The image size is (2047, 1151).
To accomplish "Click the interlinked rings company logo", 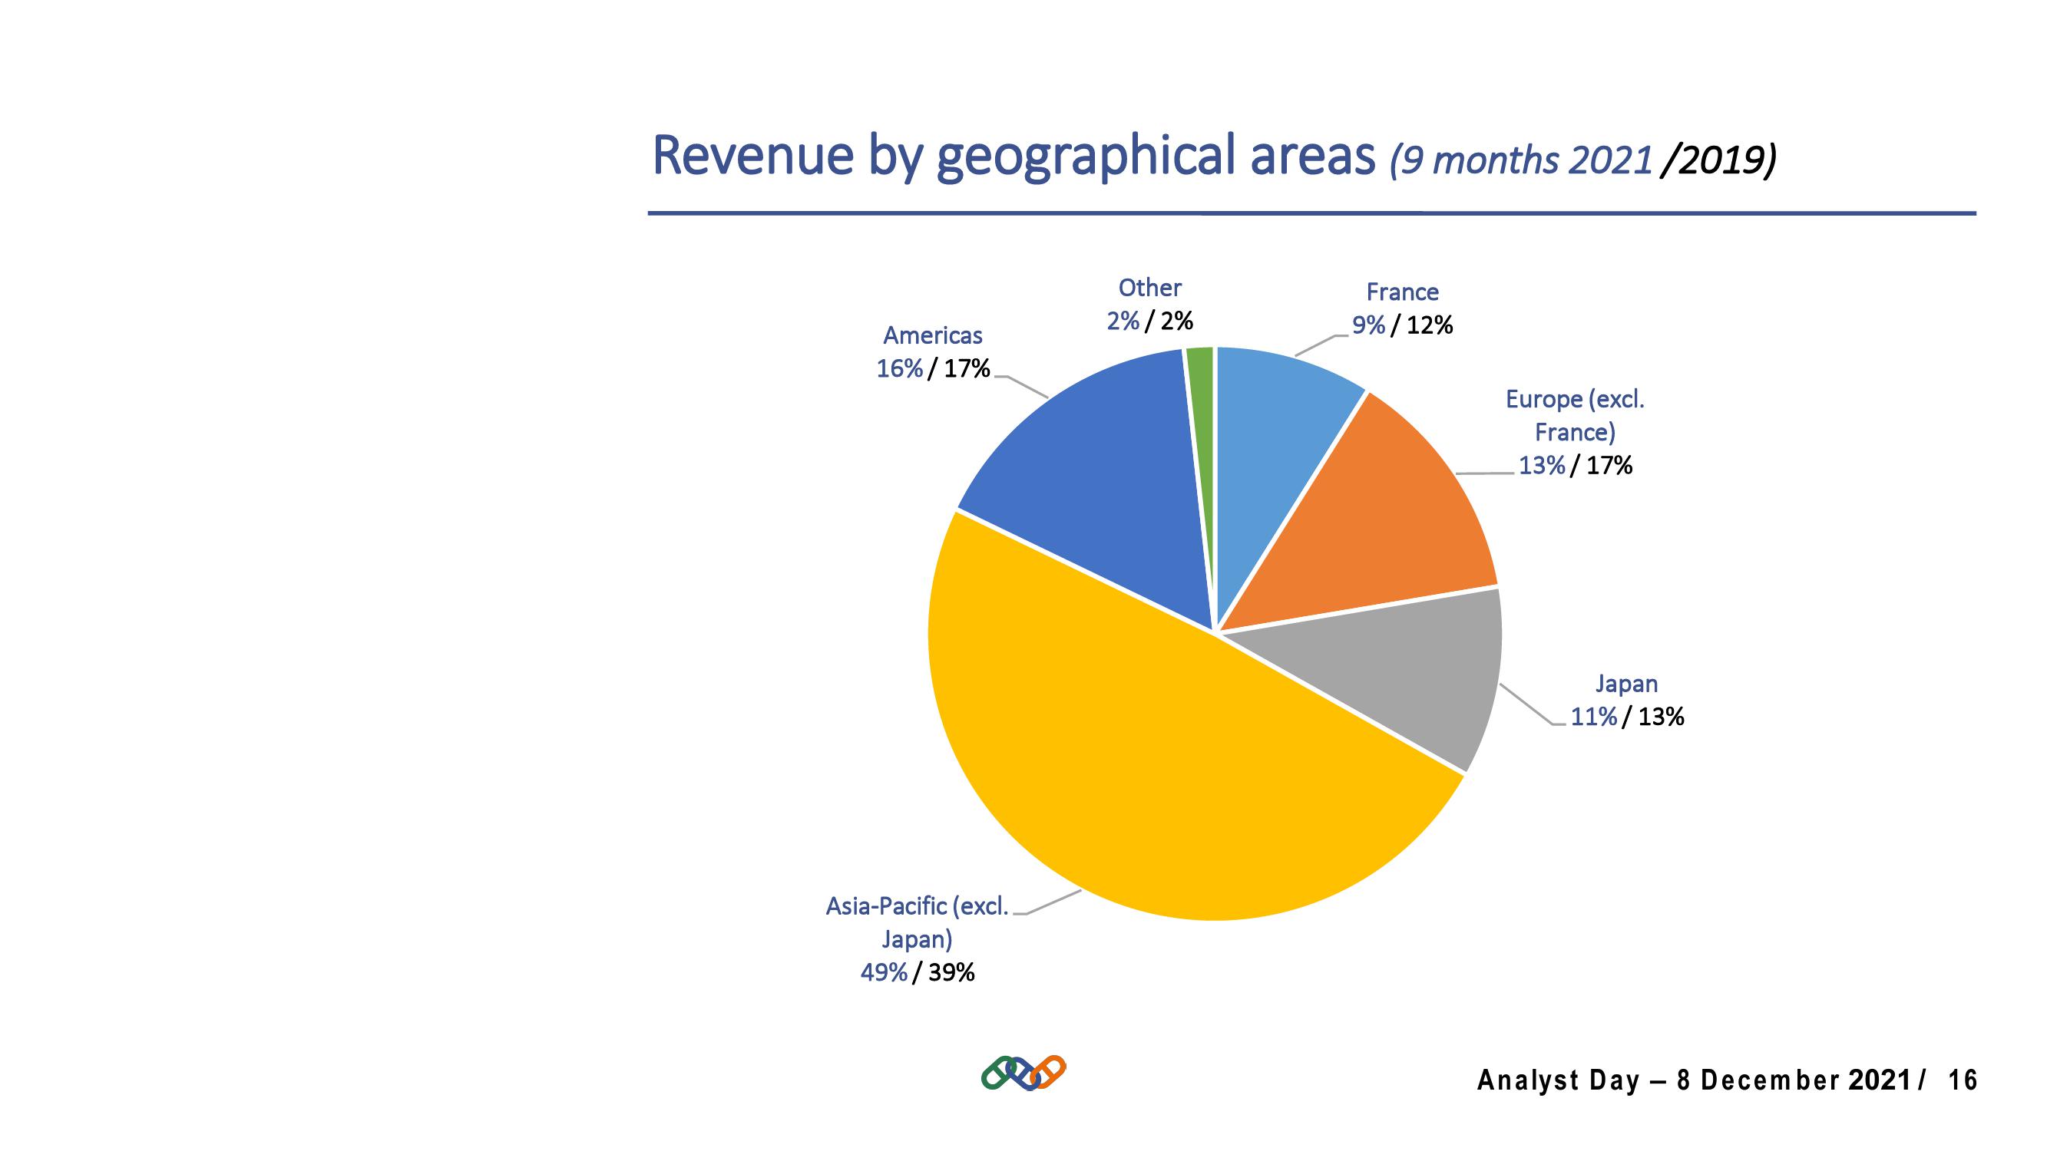I will [1023, 1073].
